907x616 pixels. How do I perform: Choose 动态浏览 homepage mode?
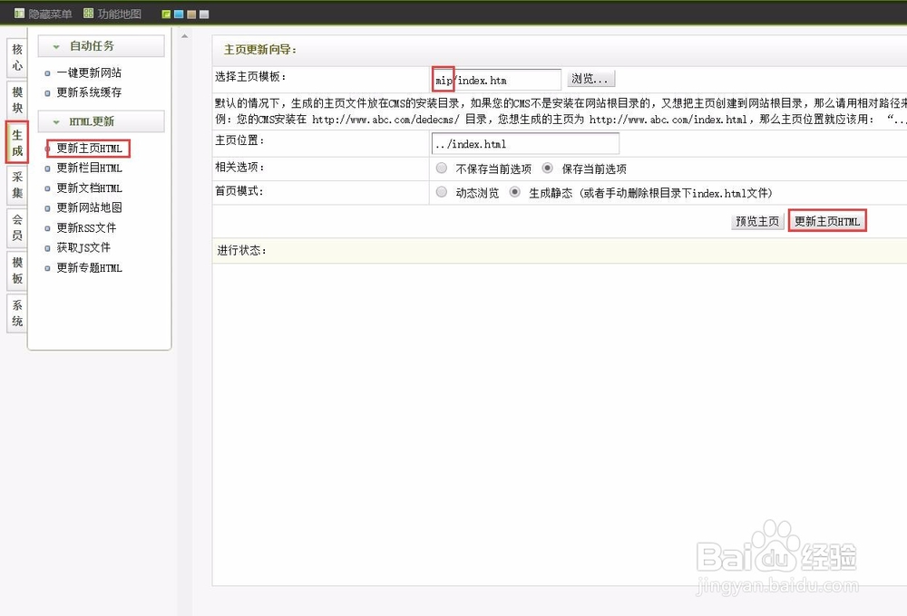442,189
